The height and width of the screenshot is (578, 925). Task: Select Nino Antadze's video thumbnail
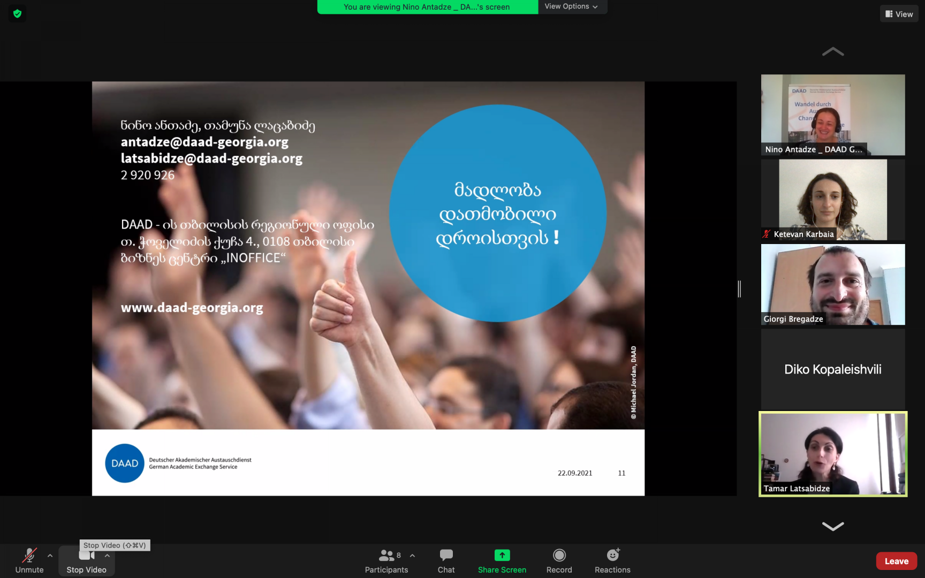833,115
